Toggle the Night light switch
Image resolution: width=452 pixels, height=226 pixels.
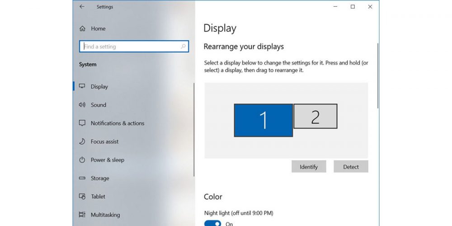click(x=212, y=223)
